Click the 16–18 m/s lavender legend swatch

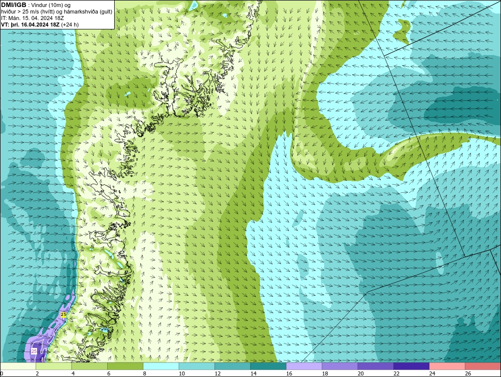[x=304, y=366]
